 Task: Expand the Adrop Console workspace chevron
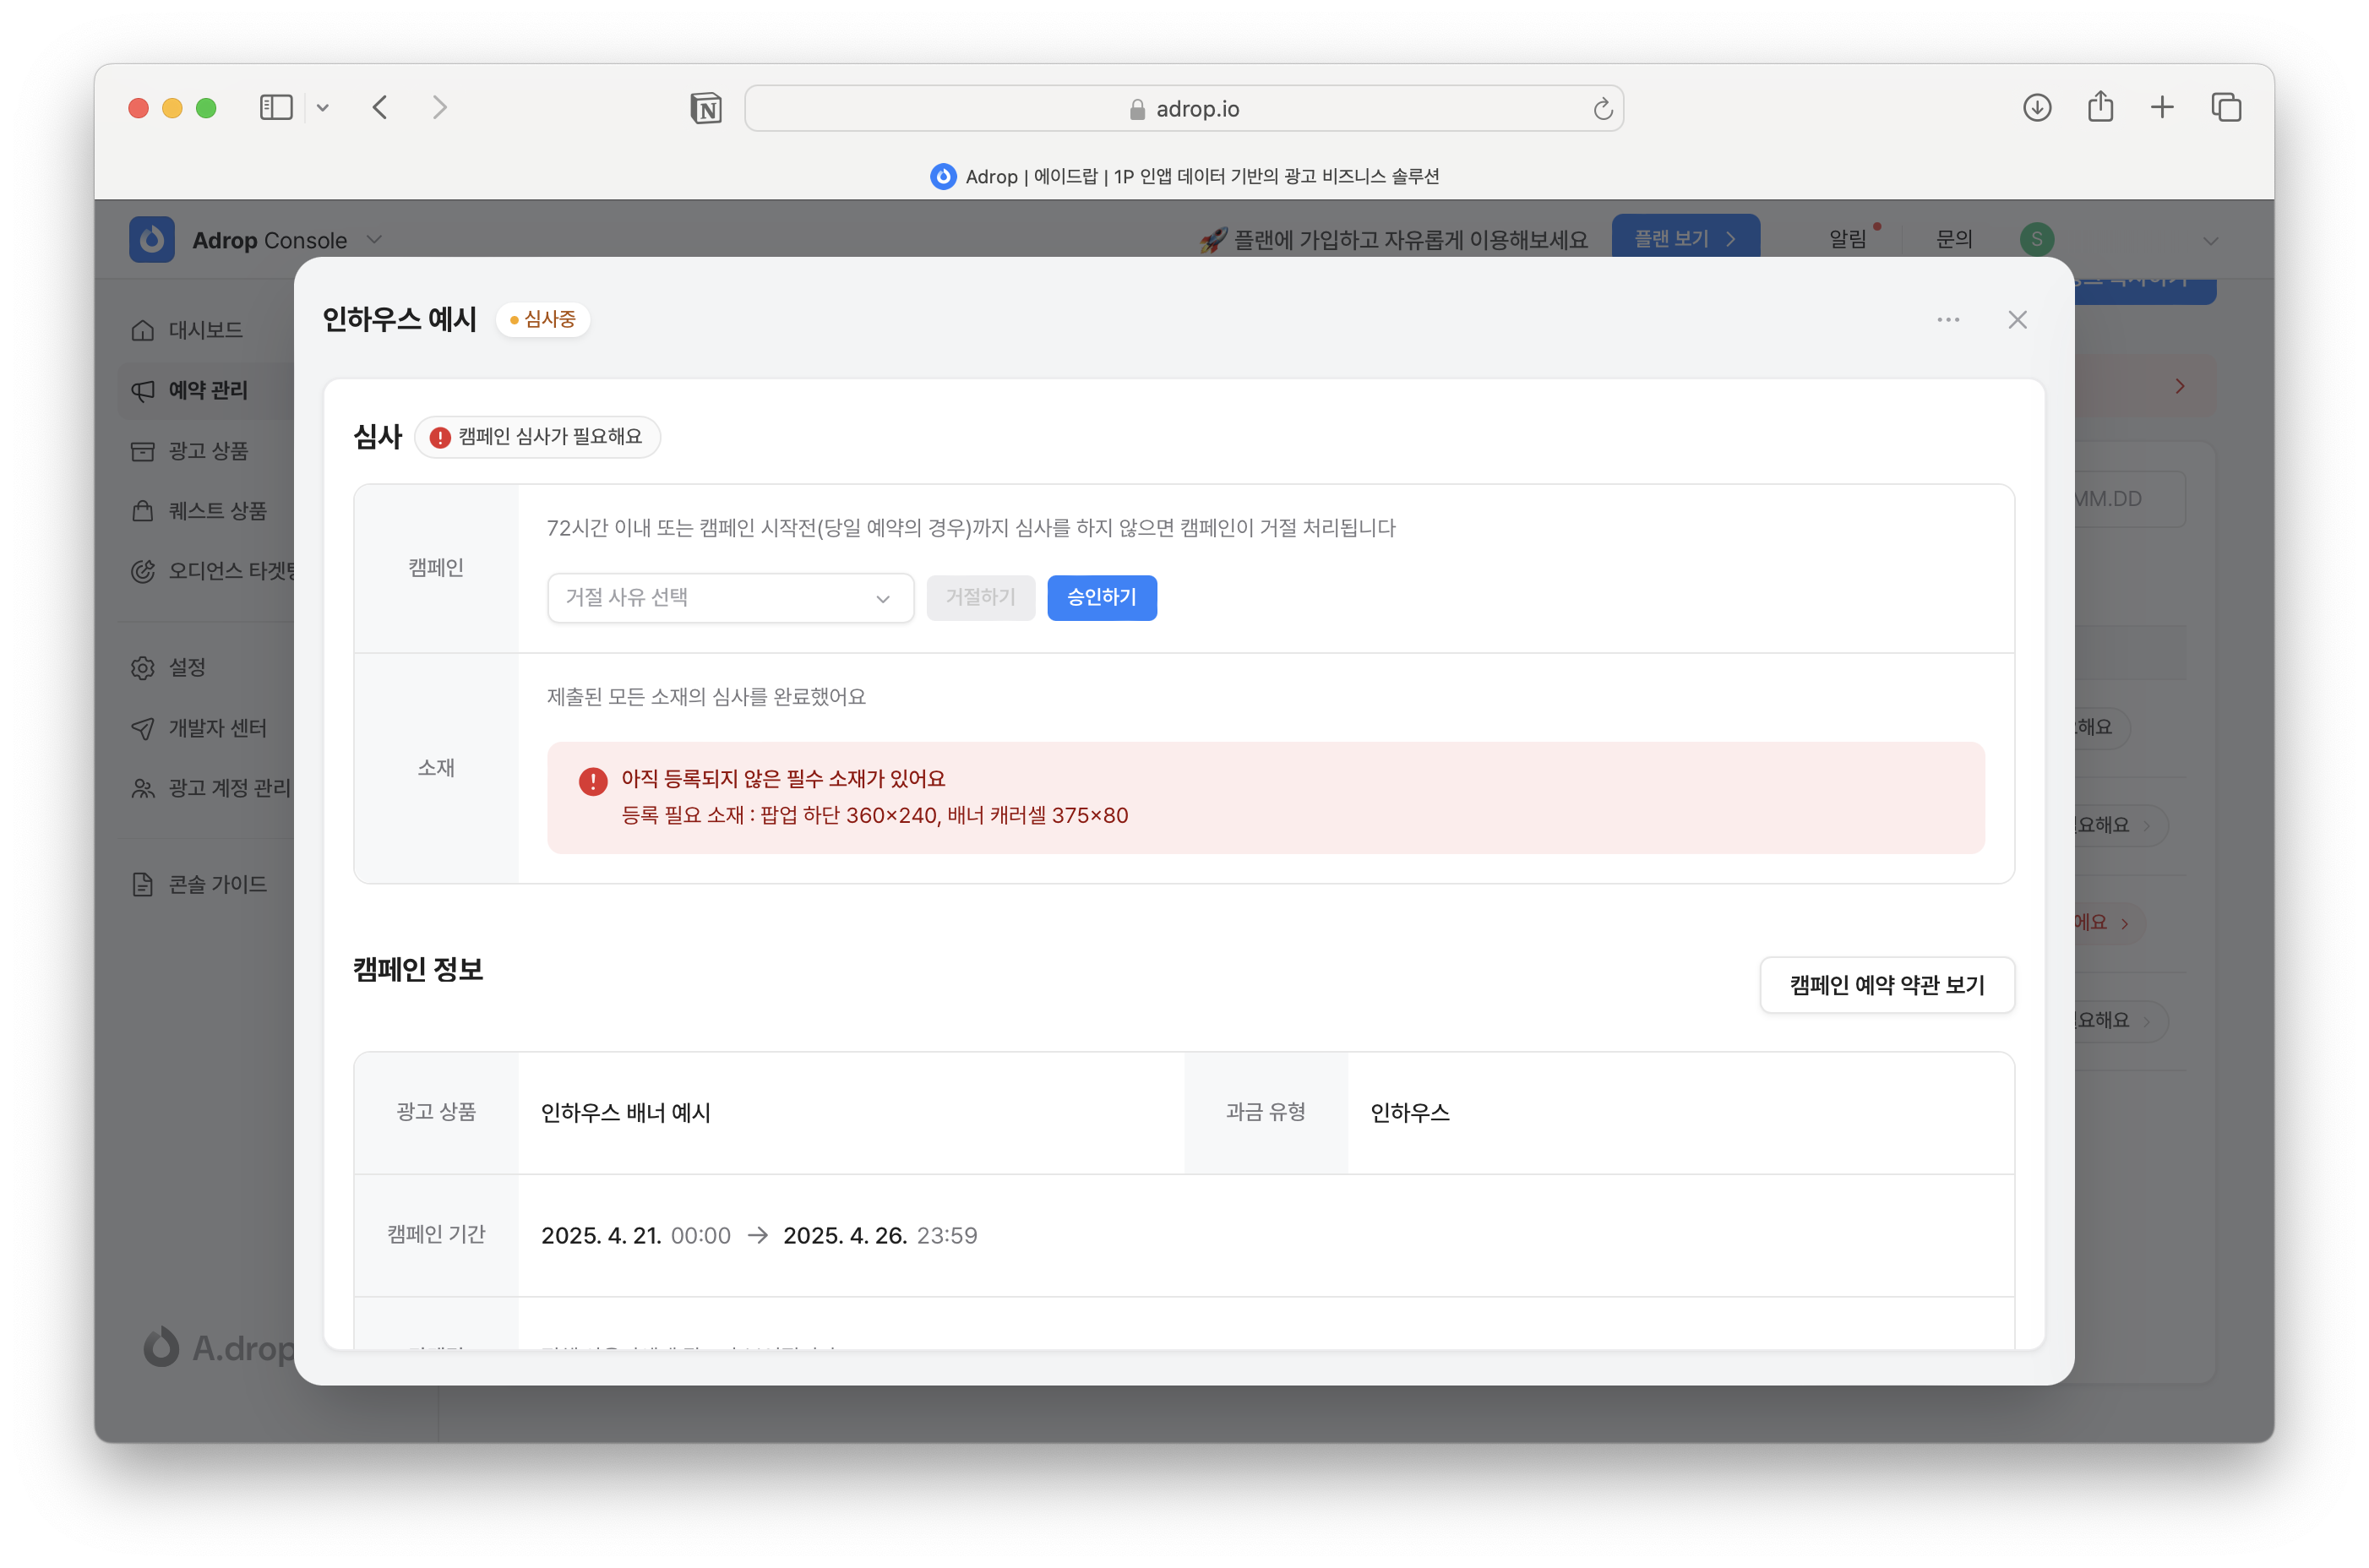tap(374, 240)
